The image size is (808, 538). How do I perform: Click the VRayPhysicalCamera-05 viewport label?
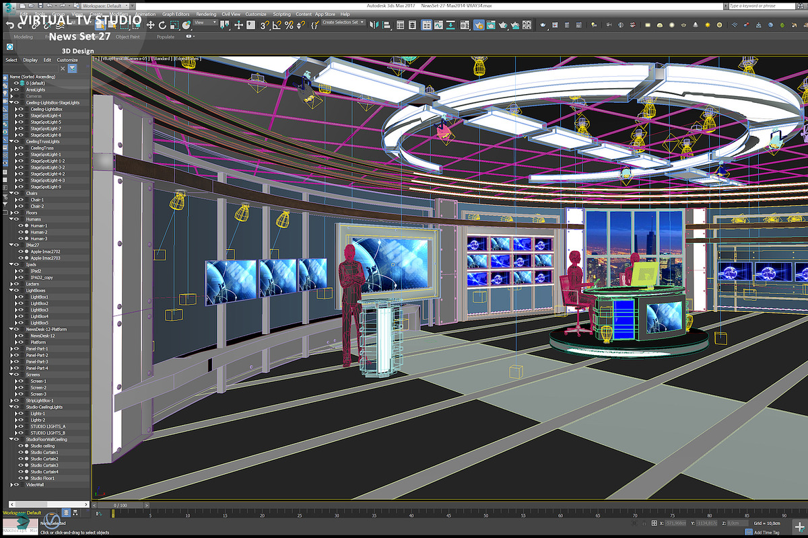pos(126,59)
